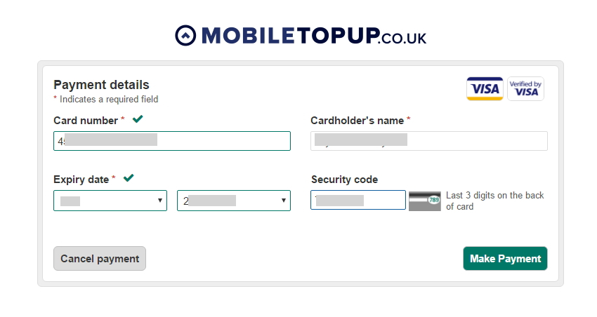The height and width of the screenshot is (317, 597).
Task: Click the arrow of the expiry year select
Action: [284, 201]
